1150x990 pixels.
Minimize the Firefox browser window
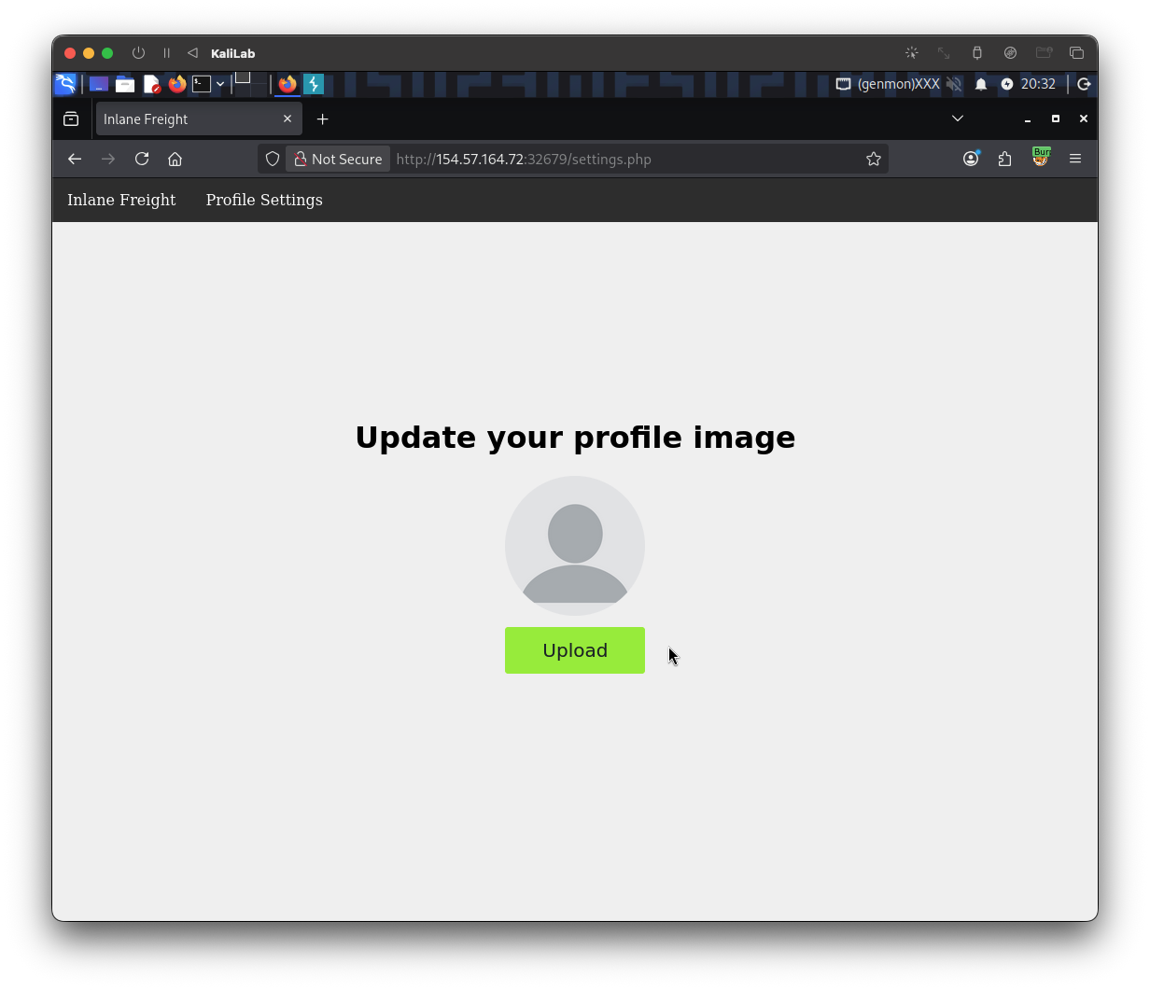[1028, 119]
